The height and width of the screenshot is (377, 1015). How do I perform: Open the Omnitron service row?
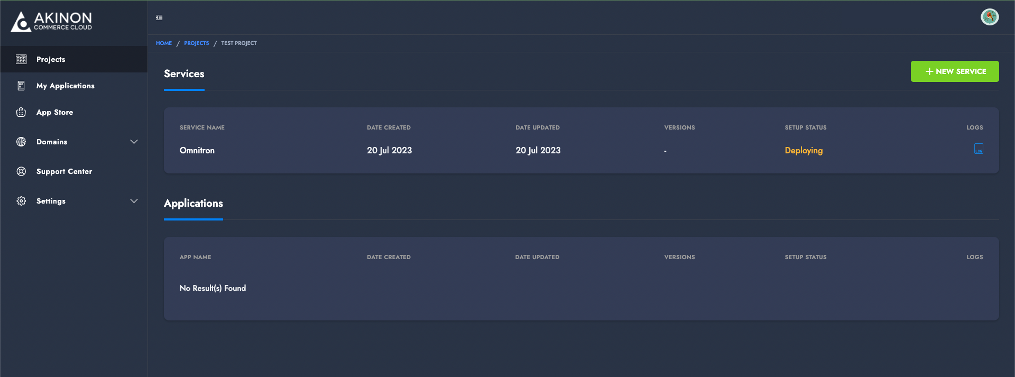pyautogui.click(x=197, y=151)
